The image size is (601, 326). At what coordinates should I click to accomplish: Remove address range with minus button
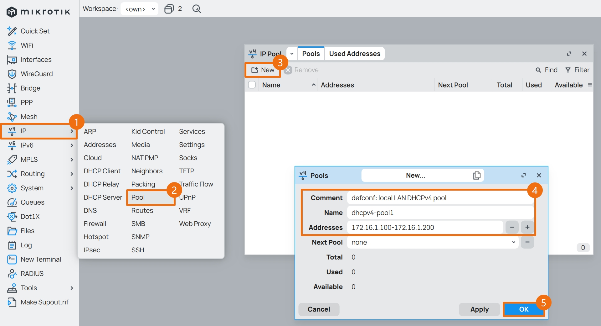[512, 227]
